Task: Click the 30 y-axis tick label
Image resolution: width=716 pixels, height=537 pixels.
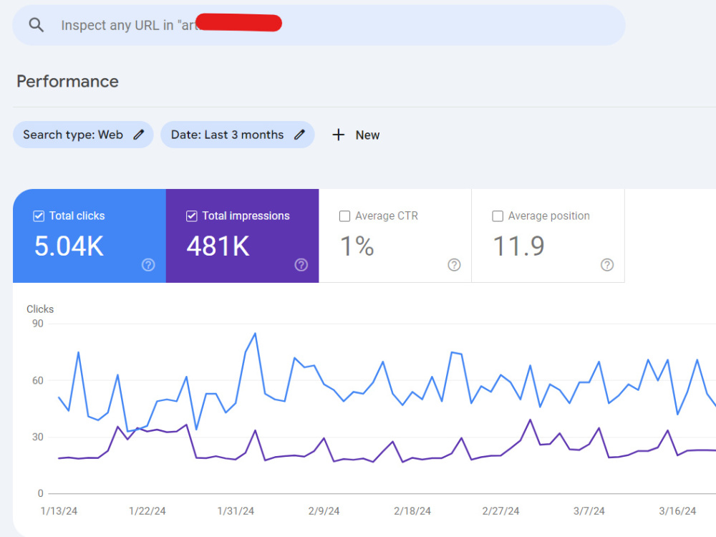Action: (38, 437)
